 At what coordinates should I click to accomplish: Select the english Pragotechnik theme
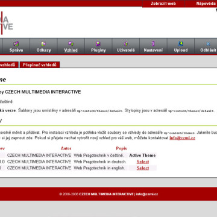pos(143,168)
